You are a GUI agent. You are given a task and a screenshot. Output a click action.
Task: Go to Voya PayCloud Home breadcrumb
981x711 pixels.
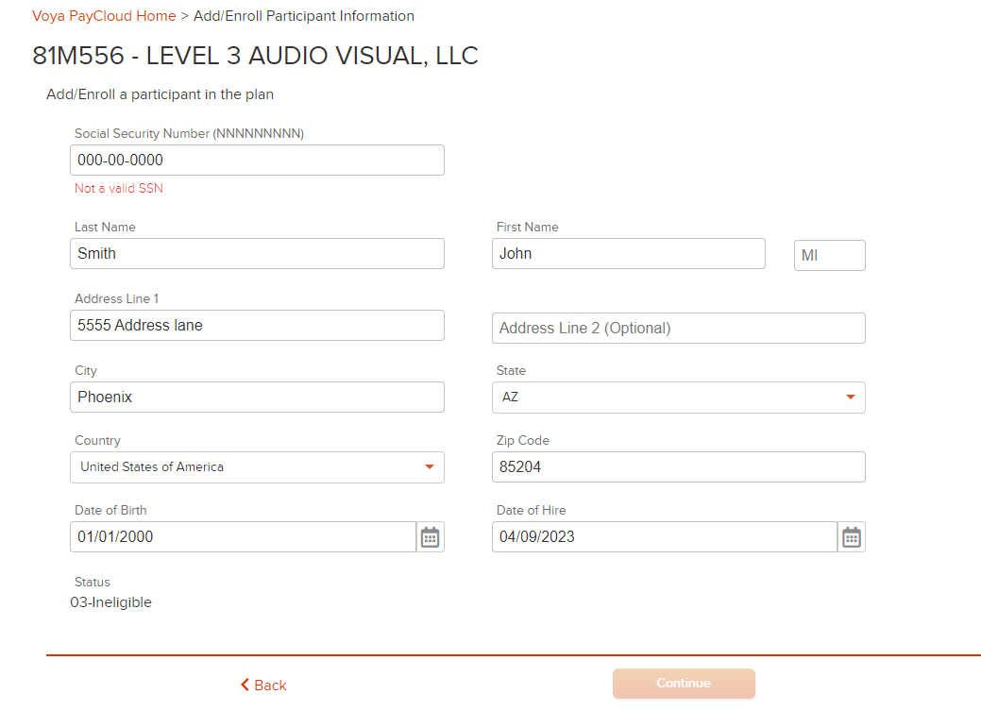click(104, 16)
